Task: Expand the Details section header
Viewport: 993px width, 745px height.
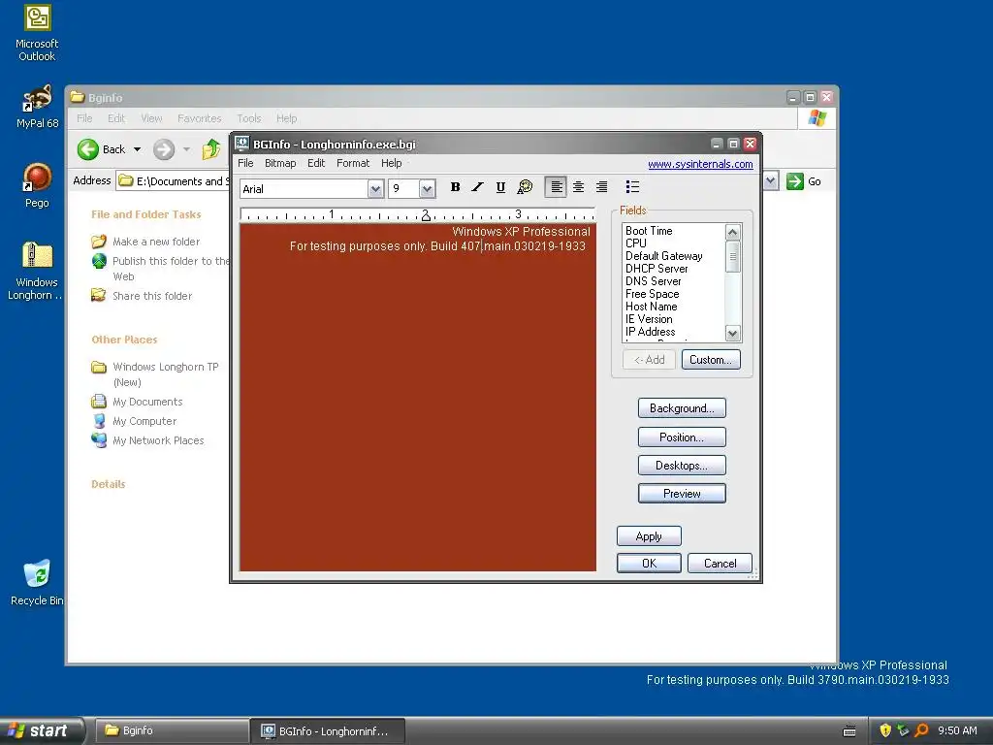Action: [x=109, y=484]
